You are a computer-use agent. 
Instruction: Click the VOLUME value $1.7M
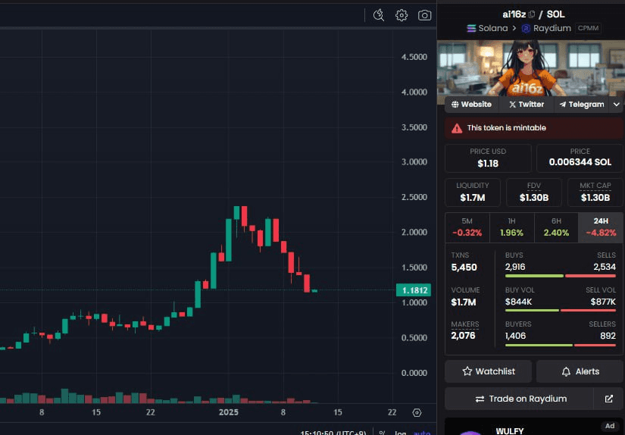click(x=464, y=302)
